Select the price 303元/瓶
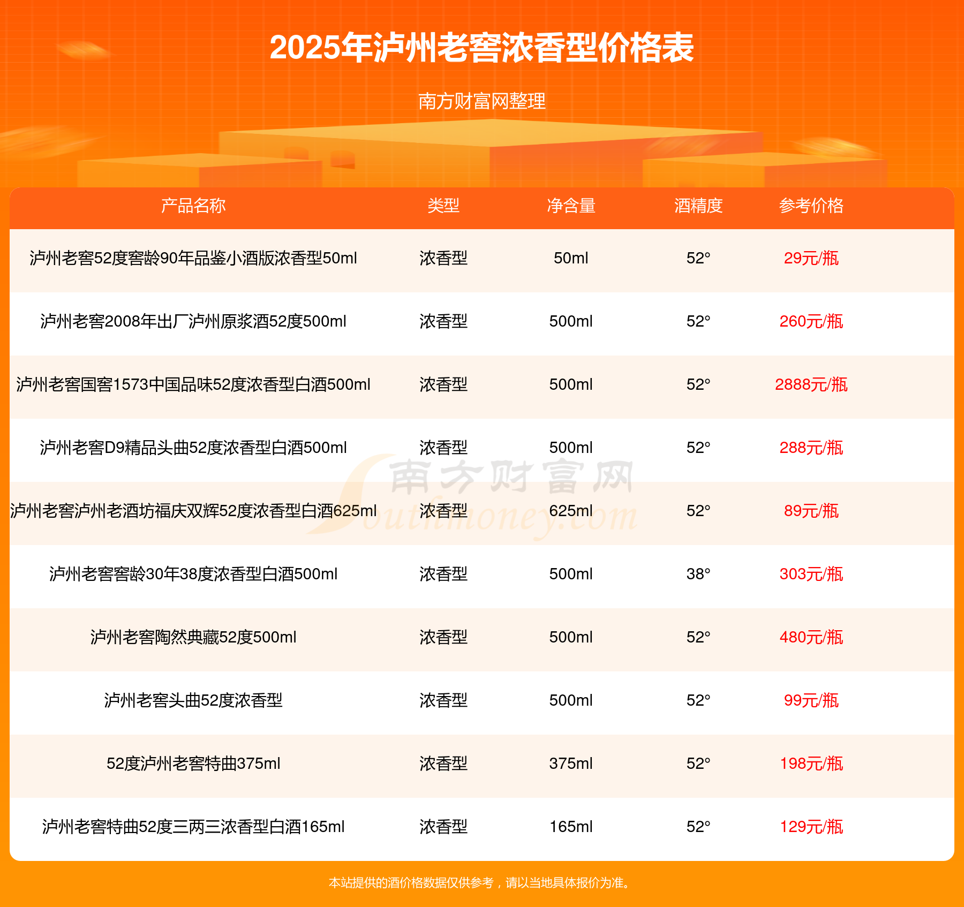 coord(811,574)
